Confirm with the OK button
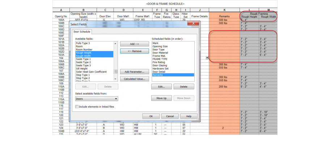This screenshot has width=330, height=142. click(x=151, y=116)
